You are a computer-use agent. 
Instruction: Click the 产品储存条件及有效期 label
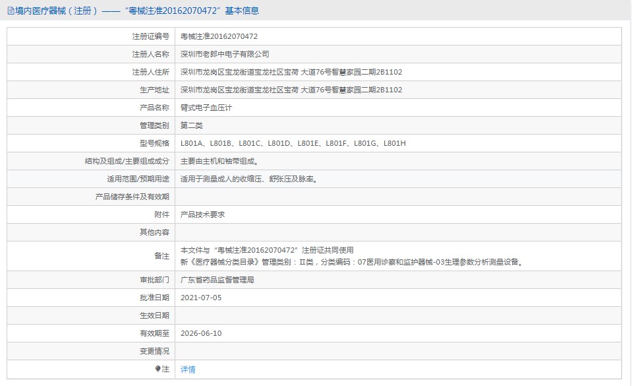coord(132,197)
